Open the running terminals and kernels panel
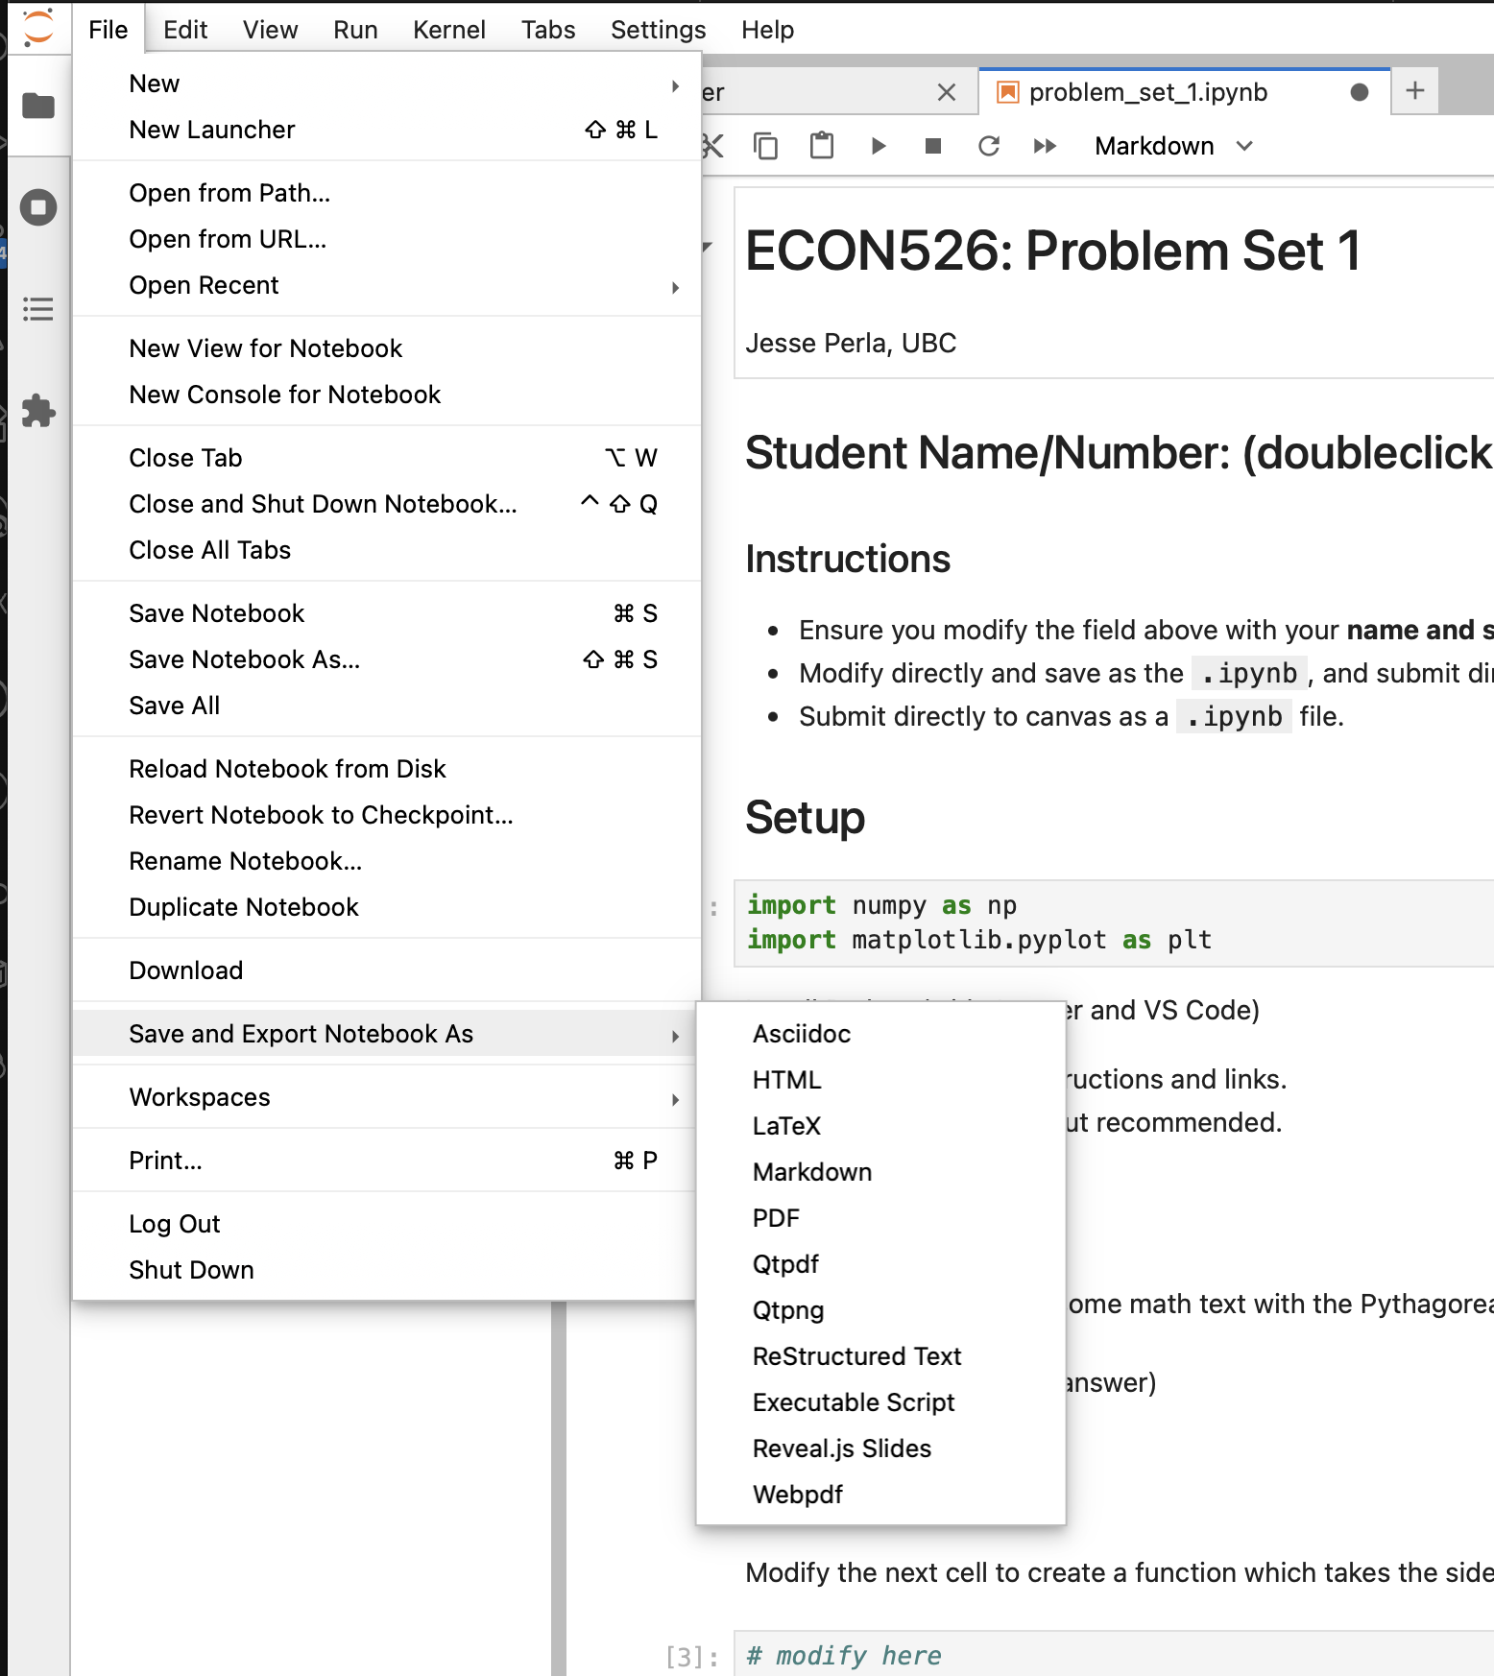The height and width of the screenshot is (1676, 1494). (38, 207)
